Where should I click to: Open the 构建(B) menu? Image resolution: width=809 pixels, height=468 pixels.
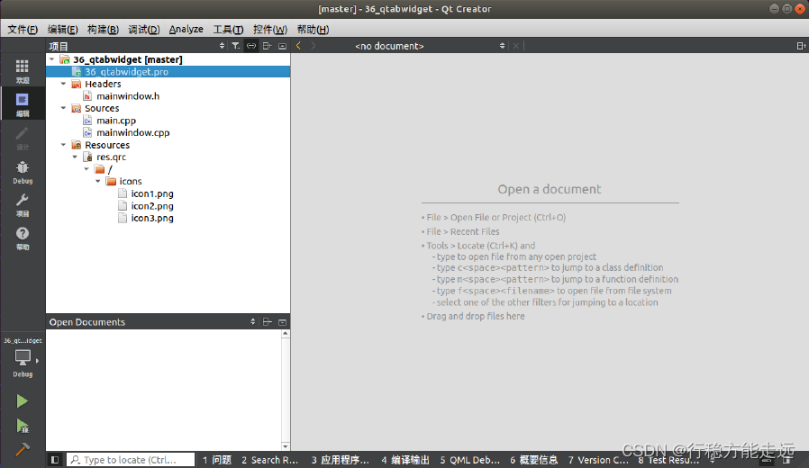[x=103, y=30]
